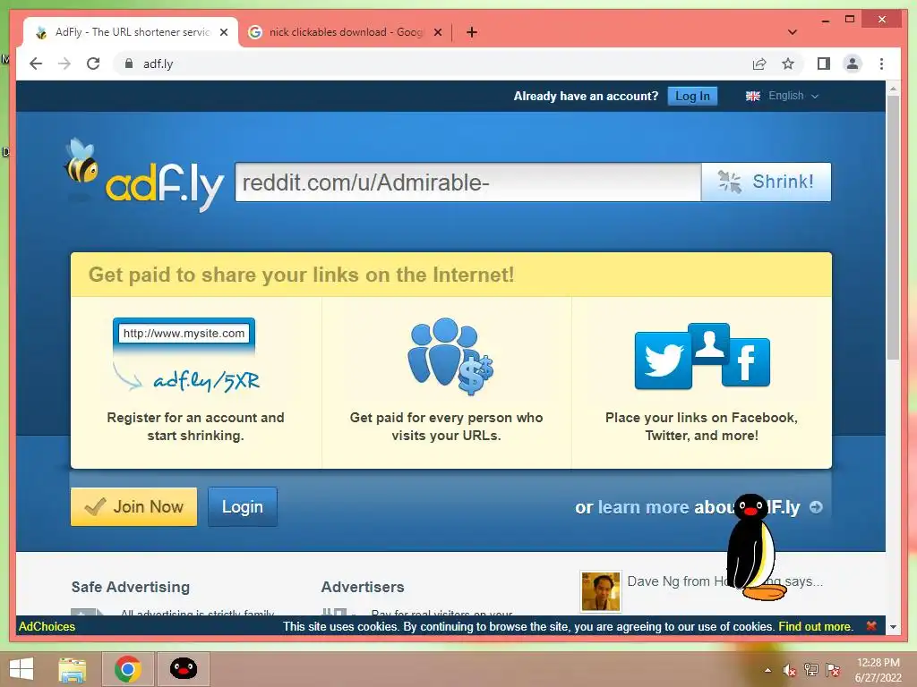Click the Pingu penguin desktop character
Screen dimensions: 917x687
(x=754, y=548)
